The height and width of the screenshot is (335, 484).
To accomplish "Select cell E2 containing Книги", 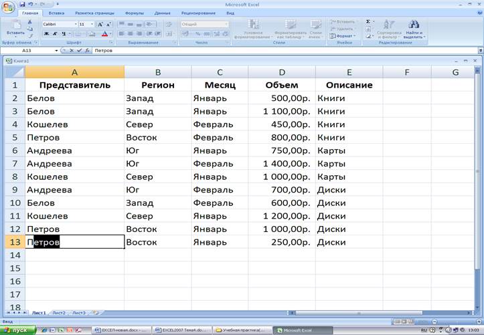I will tap(348, 98).
